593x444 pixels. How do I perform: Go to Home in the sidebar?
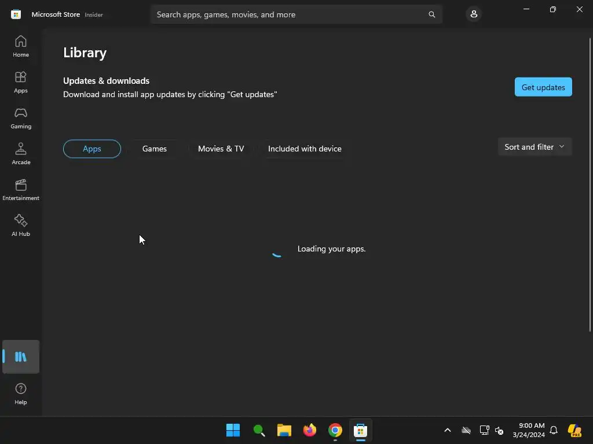point(21,46)
